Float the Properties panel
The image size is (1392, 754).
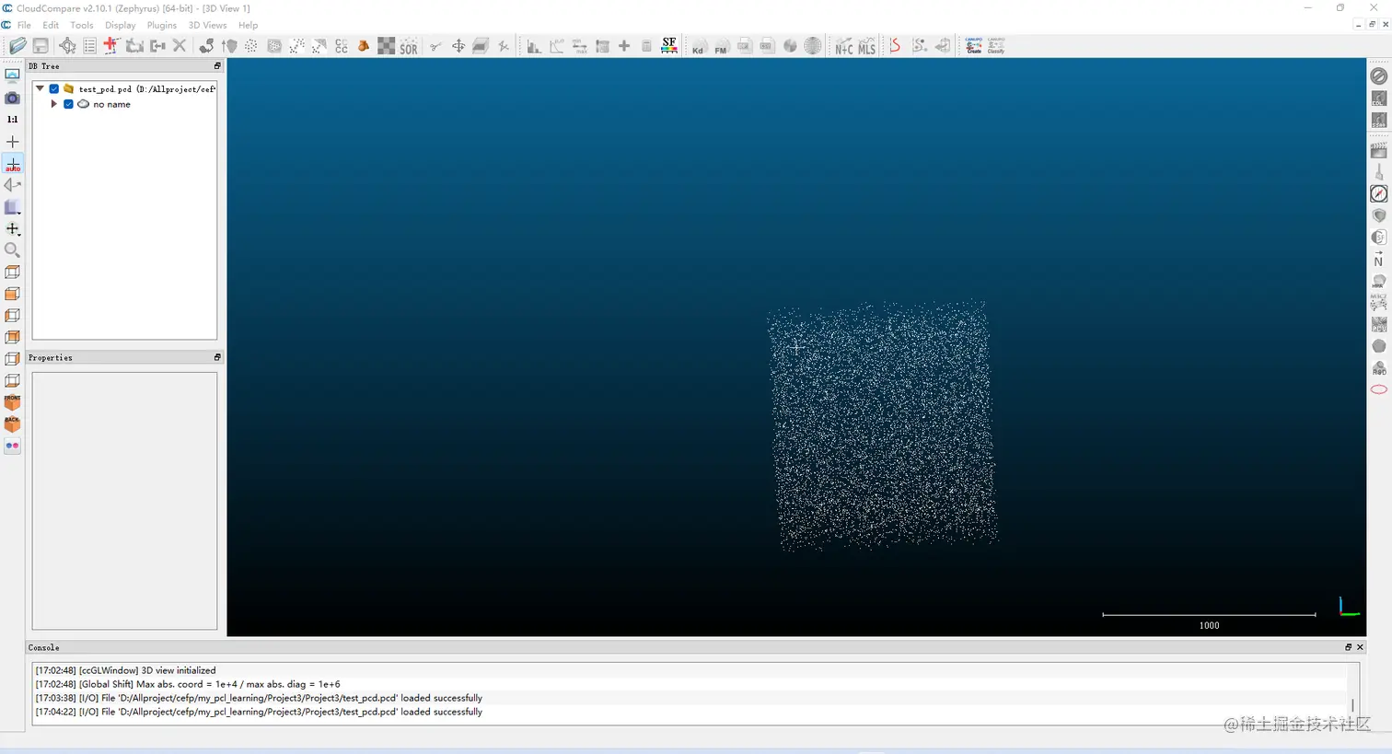(x=217, y=357)
